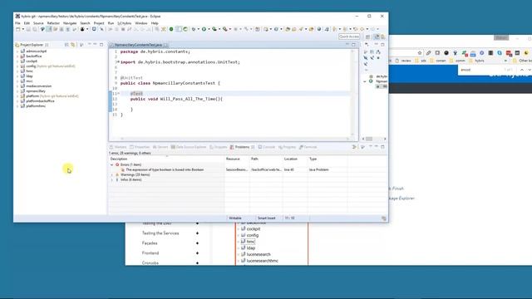This screenshot has height=299, width=532.
Task: Click the Project Explorer view icon
Action: (x=17, y=45)
